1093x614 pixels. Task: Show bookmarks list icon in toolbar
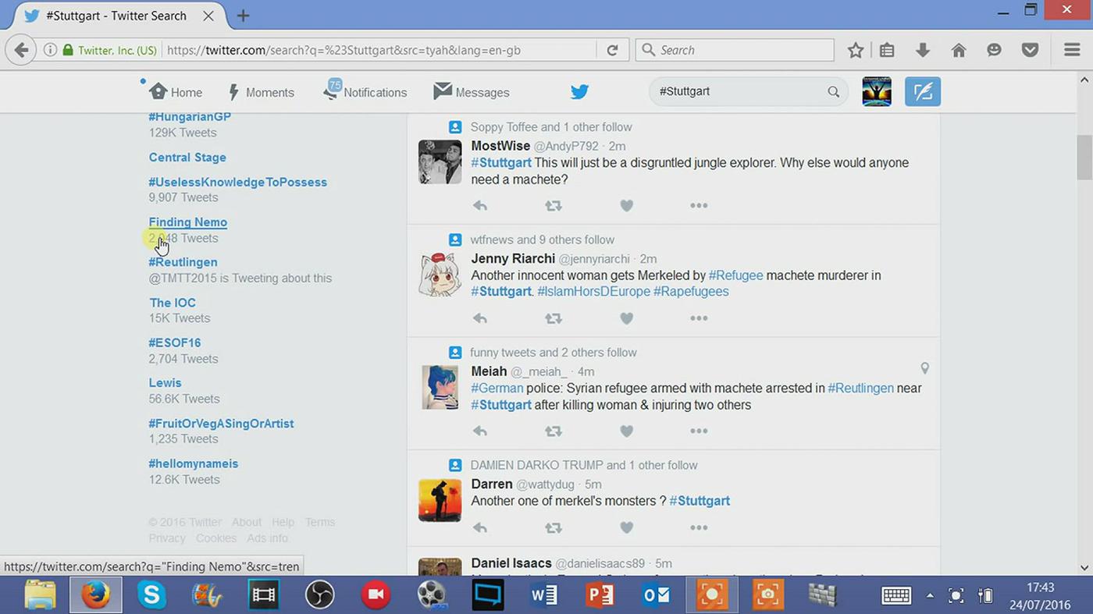coord(887,51)
